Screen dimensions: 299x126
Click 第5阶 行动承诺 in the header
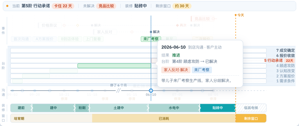(36, 6)
